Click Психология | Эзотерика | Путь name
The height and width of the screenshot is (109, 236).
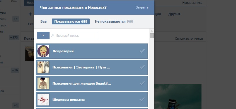coord(81,68)
